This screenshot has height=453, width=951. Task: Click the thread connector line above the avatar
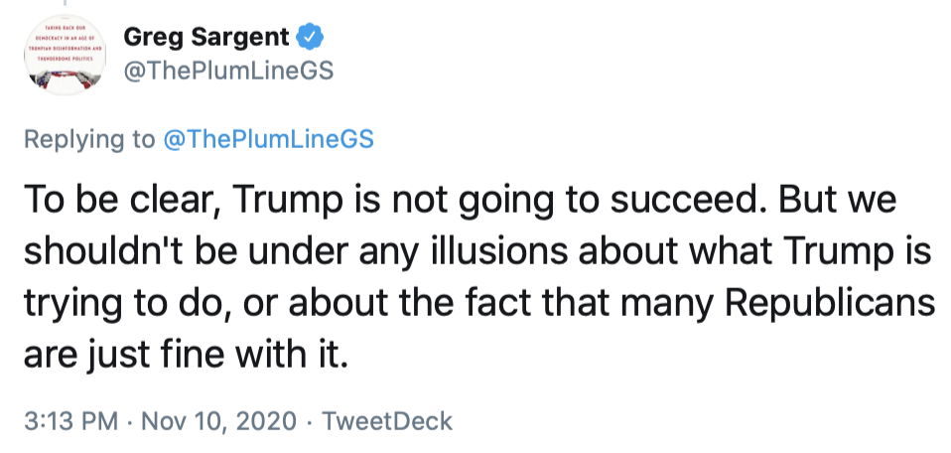tap(64, 5)
